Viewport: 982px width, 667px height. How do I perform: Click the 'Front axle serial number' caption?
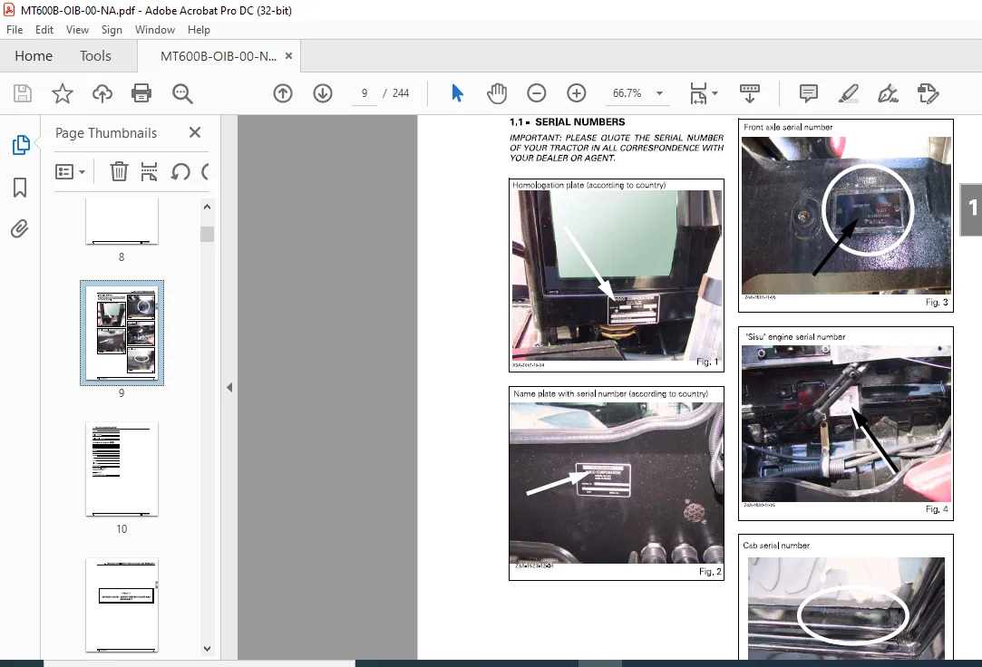[x=788, y=127]
